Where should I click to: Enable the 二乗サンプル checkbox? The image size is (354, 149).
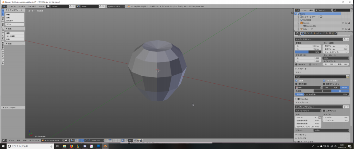(x=324, y=111)
